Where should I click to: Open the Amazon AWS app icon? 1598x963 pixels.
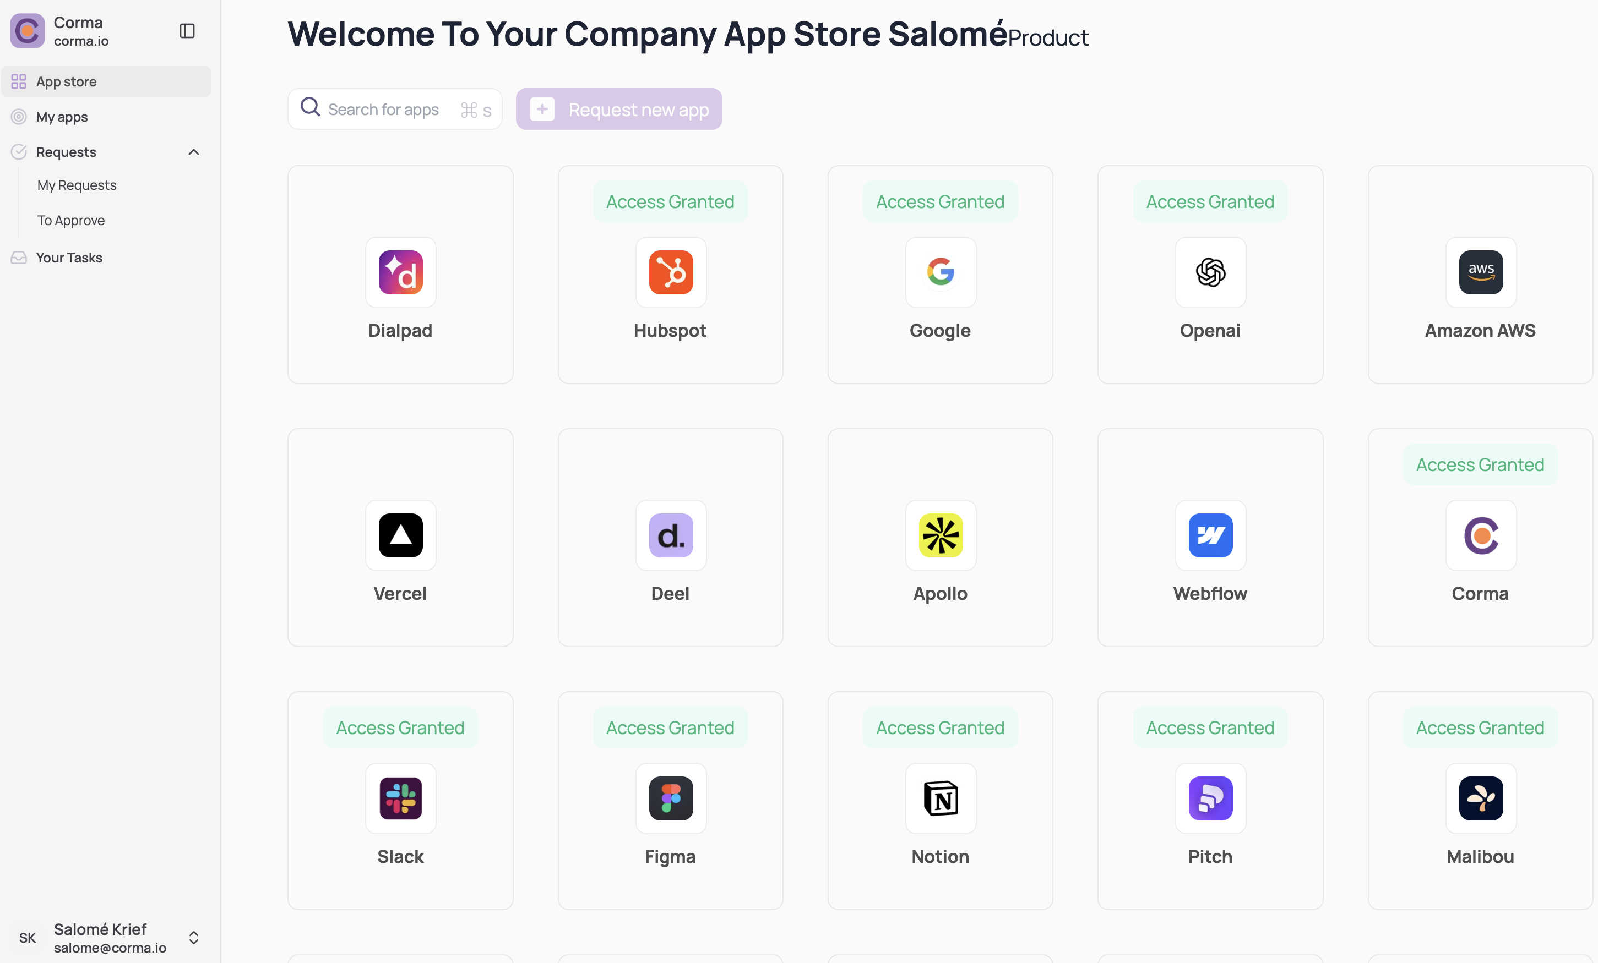(1480, 272)
